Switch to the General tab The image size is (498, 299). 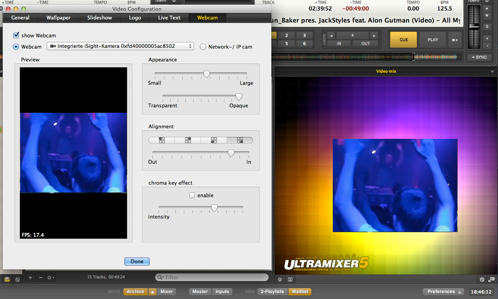[x=21, y=18]
